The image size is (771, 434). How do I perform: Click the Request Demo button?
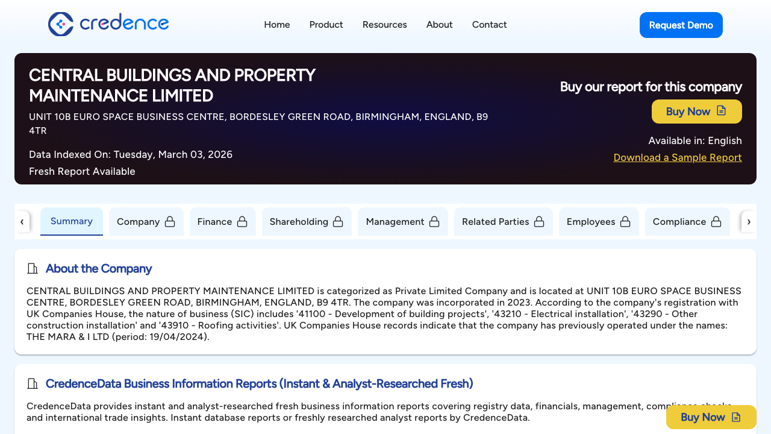[681, 25]
